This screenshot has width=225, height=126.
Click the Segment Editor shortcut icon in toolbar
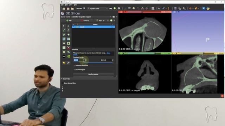[x=147, y=8]
